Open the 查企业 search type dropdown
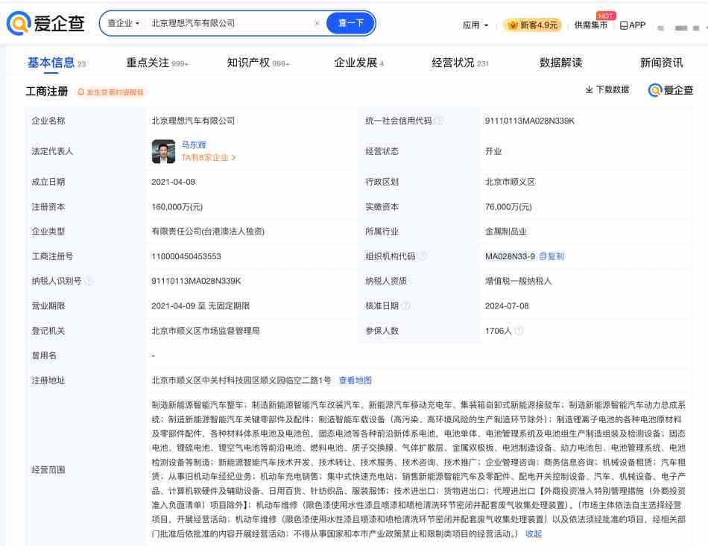 tap(123, 23)
